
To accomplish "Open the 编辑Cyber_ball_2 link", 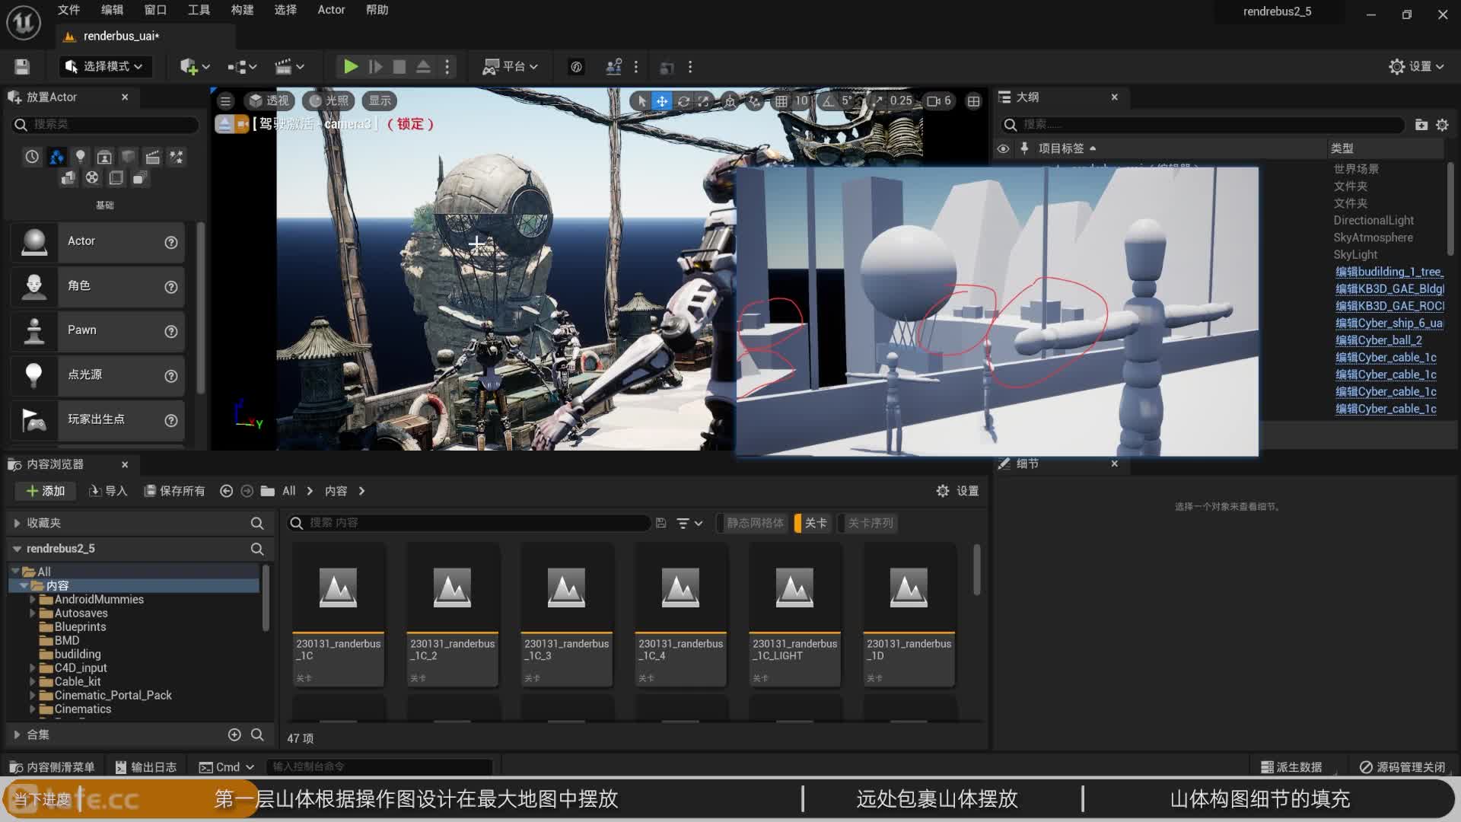I will coord(1378,340).
